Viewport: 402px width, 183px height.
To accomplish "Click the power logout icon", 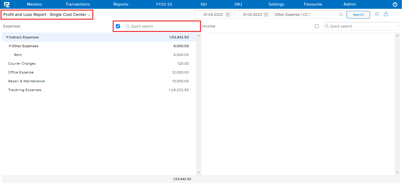I will [x=395, y=4].
